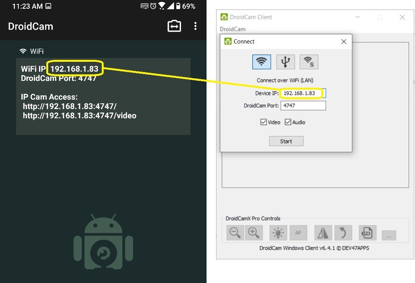
Task: Click the http://192.168.1.83:4747/ address text
Action: 70,106
